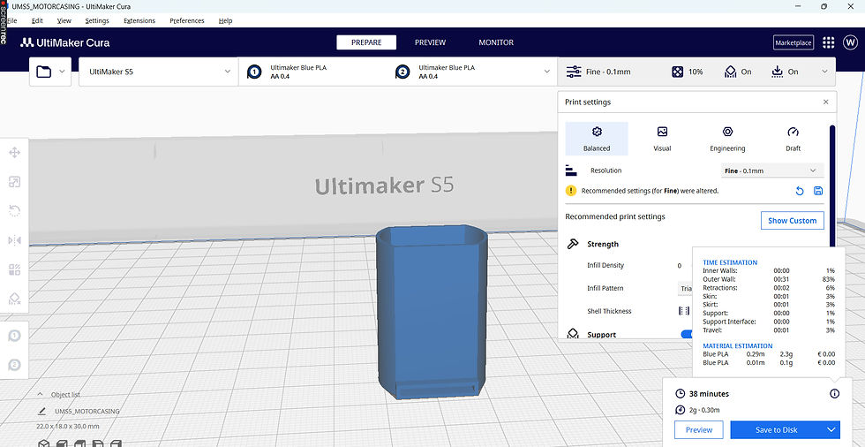This screenshot has width=865, height=447.
Task: Click the UMS5_MOTORCASING object name
Action: point(87,411)
